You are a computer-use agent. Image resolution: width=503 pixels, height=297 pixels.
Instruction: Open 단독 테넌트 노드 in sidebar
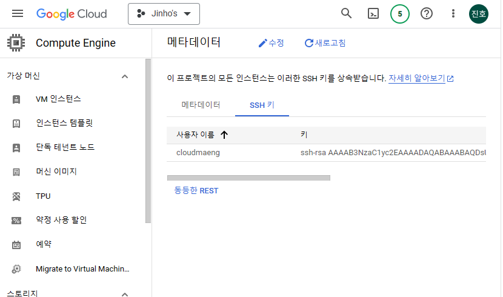pos(65,147)
